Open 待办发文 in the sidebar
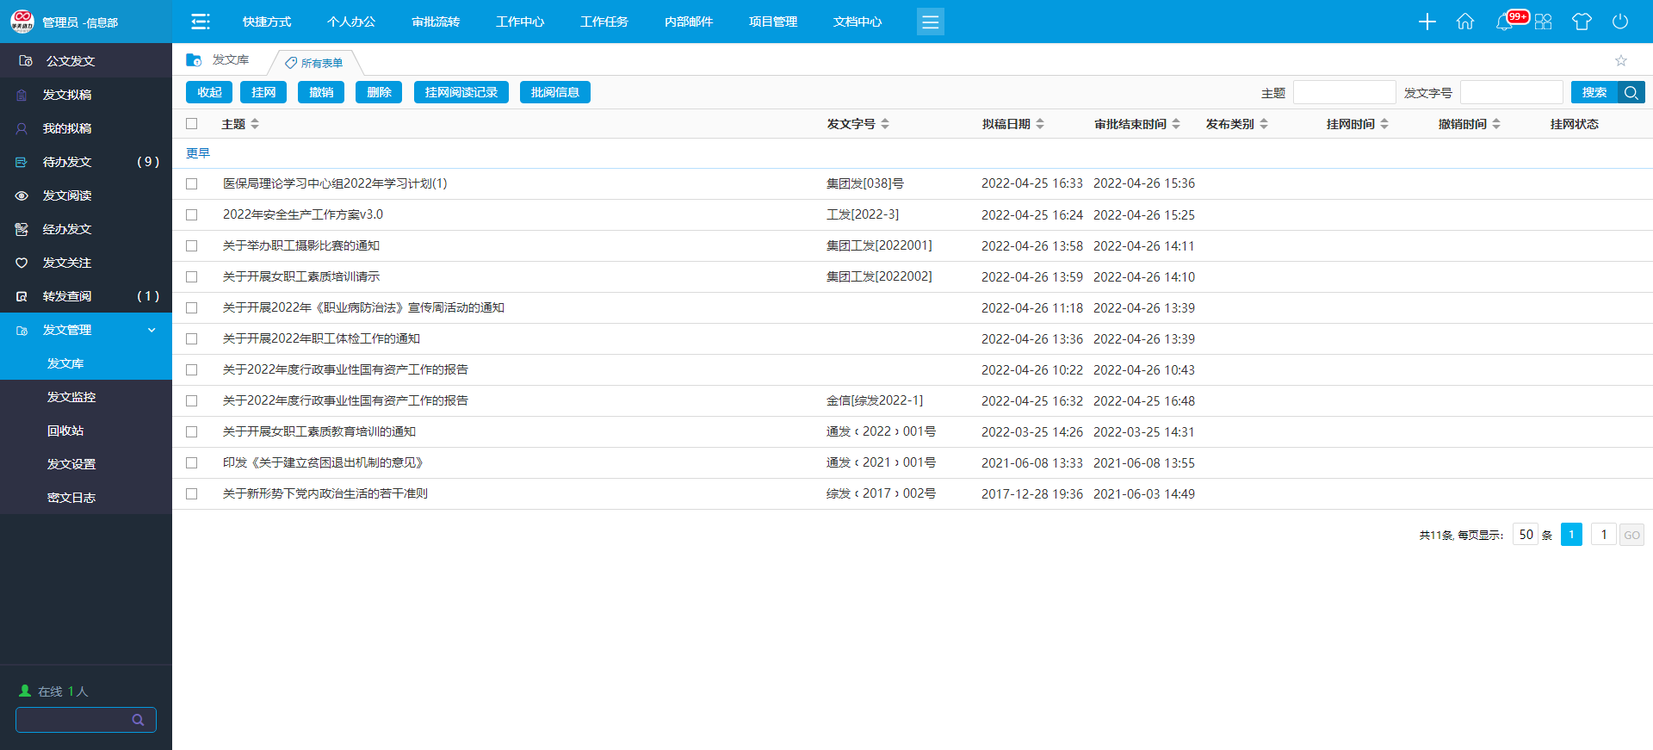 coord(67,162)
